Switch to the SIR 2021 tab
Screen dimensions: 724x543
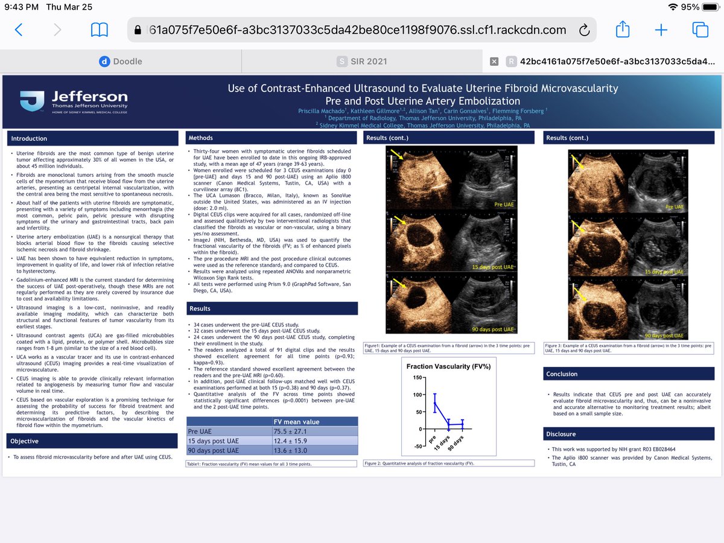(x=362, y=61)
